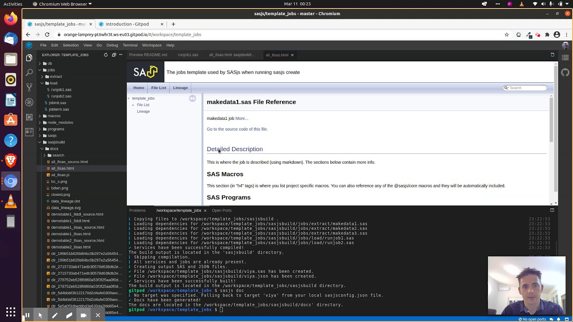Switch to Problems panel tab
This screenshot has height=322, width=573.
[137, 210]
